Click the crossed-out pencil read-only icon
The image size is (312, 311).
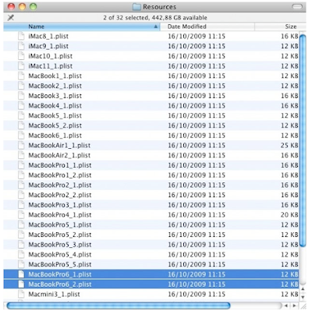pyautogui.click(x=11, y=18)
